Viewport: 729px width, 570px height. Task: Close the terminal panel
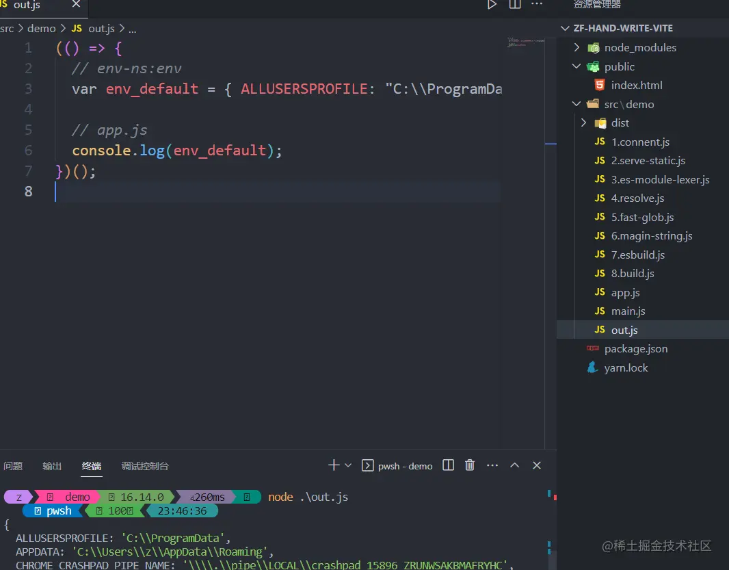coord(537,465)
